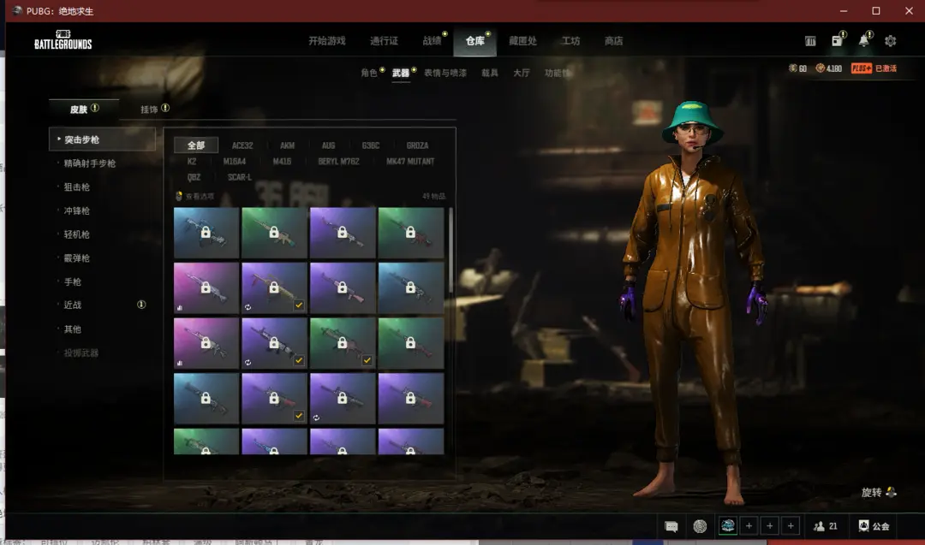The image size is (925, 545).
Task: Switch to the 大厅 sub-tab
Action: pyautogui.click(x=522, y=73)
